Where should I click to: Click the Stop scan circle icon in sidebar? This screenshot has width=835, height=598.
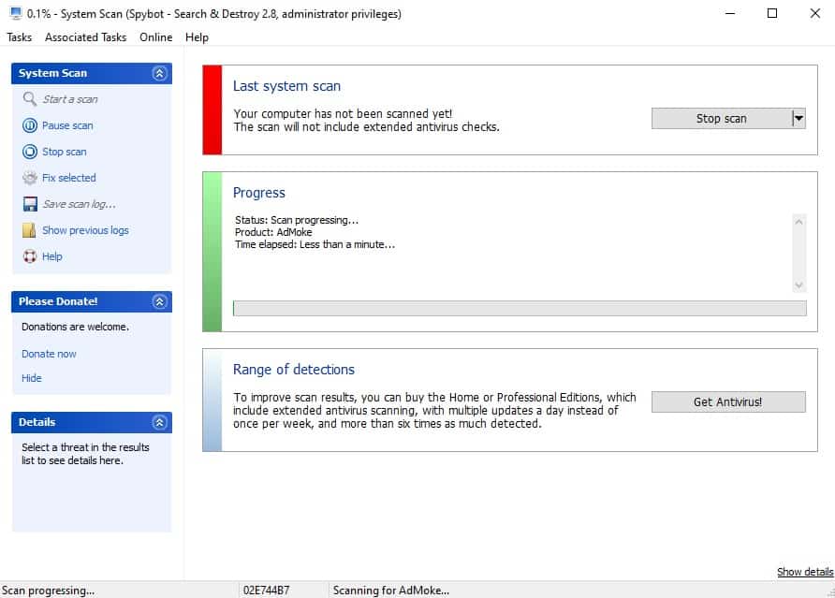click(x=30, y=152)
